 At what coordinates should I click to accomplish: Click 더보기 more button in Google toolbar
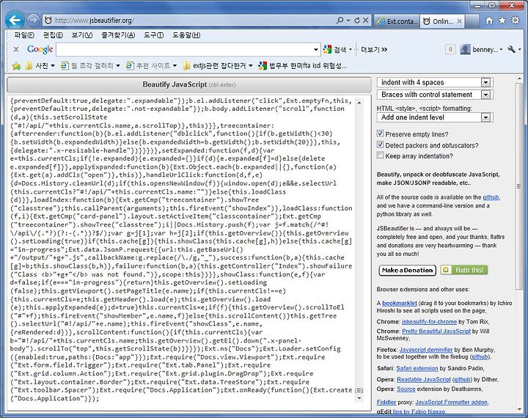(374, 50)
